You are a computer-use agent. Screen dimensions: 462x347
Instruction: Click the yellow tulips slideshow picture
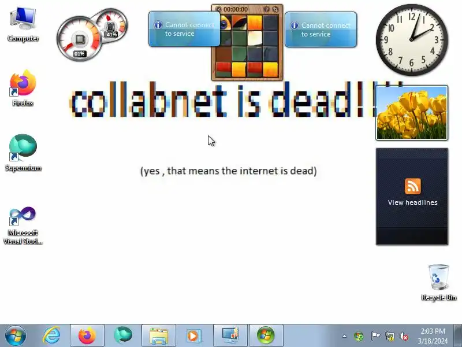(412, 113)
